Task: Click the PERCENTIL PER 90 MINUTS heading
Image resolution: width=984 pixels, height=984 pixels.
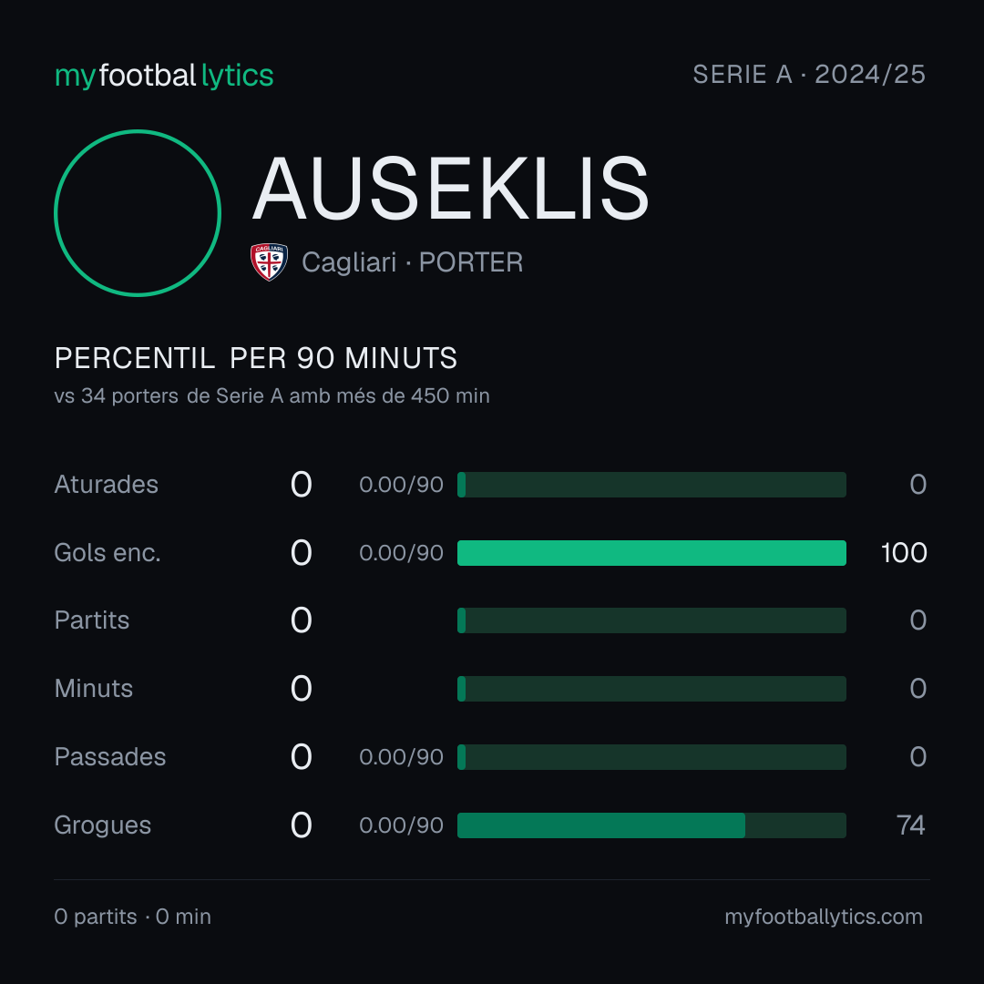Action: [255, 358]
